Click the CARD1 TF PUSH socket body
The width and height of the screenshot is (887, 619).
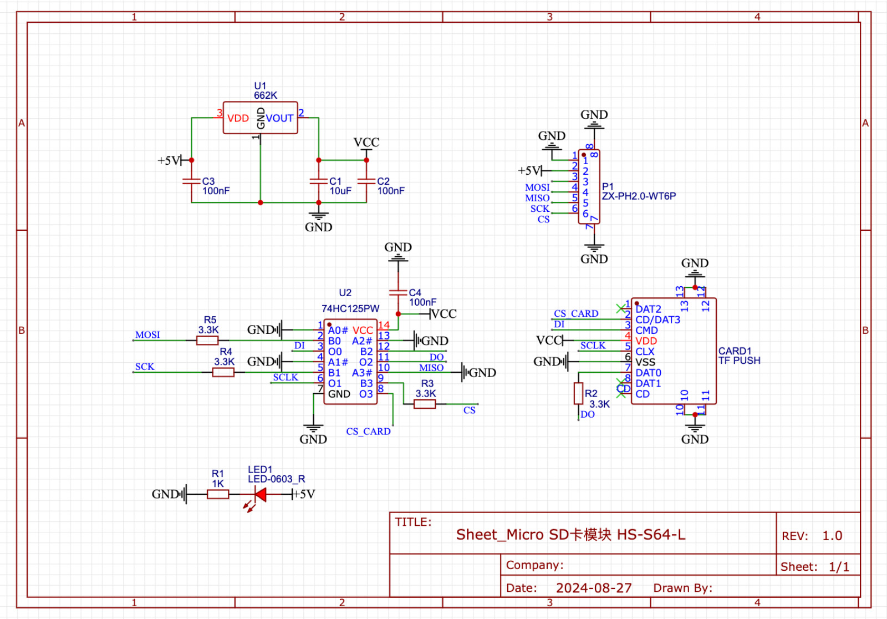[673, 351]
